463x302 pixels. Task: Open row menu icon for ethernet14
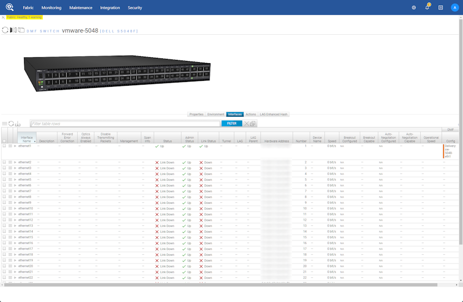(10, 231)
